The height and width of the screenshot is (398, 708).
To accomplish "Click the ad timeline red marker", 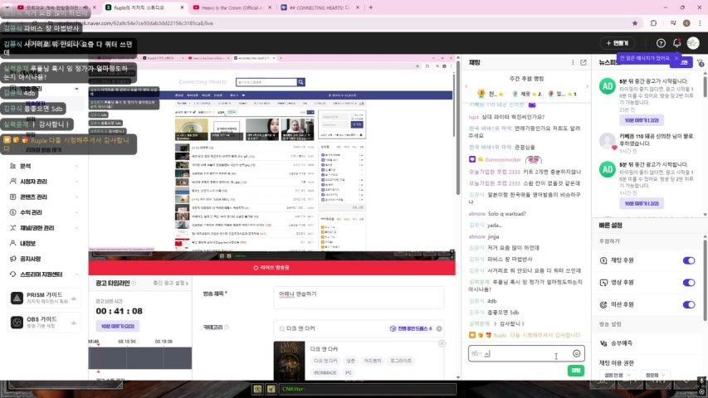I will point(99,357).
